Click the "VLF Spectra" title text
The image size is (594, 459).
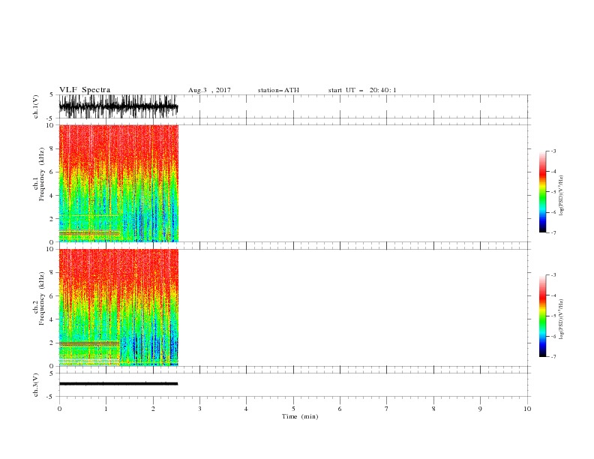click(85, 90)
